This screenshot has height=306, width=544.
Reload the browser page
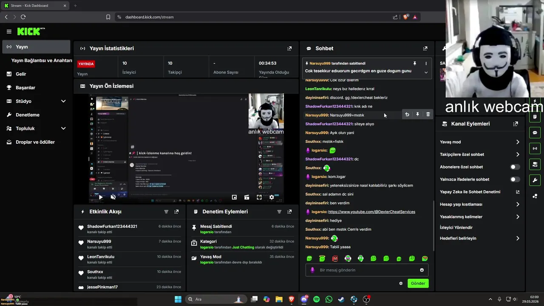click(23, 17)
